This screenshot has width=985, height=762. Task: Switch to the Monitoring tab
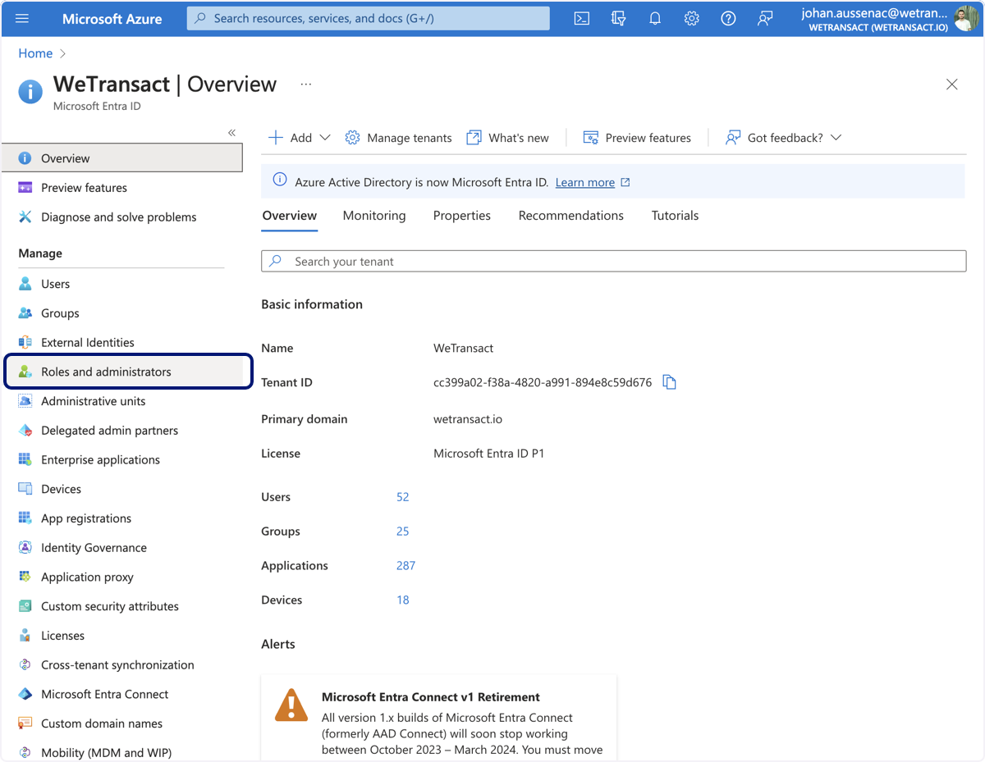click(x=374, y=216)
